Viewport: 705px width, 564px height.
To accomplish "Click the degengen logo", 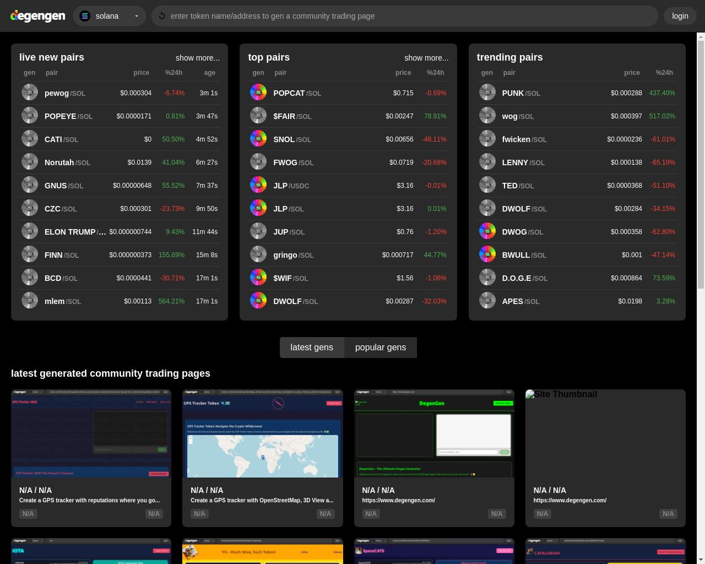I will [x=38, y=16].
